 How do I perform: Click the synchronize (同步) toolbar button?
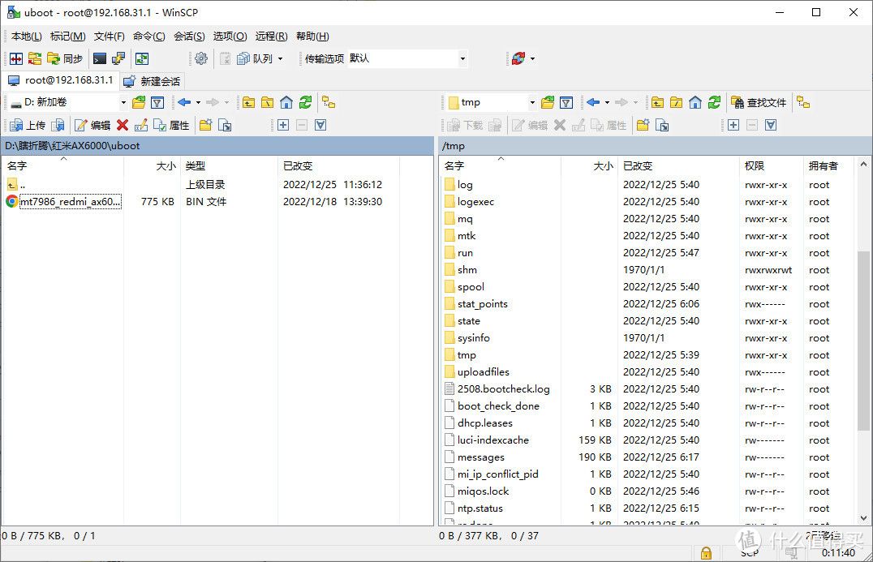65,58
